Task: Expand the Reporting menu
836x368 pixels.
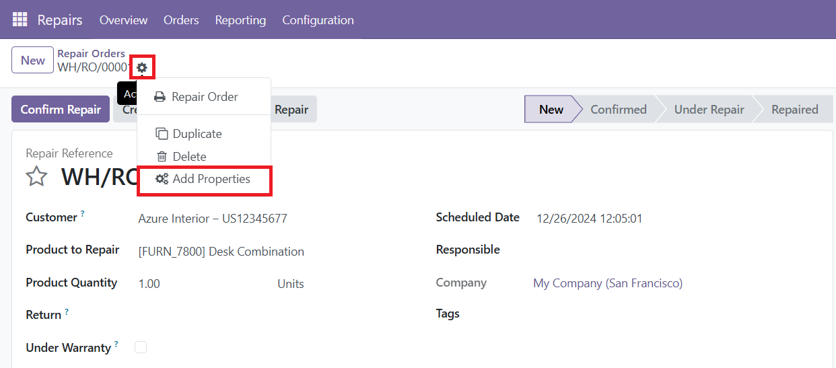Action: coord(240,20)
